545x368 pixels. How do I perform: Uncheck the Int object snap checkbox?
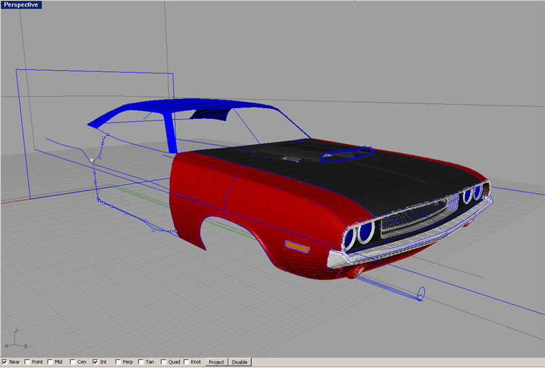tap(95, 362)
